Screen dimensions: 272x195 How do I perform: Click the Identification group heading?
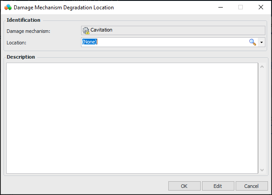(x=23, y=20)
